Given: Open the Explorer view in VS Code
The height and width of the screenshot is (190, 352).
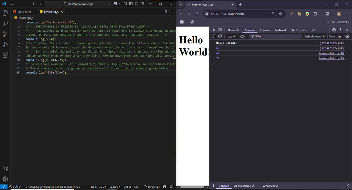Looking at the screenshot, I should [5, 13].
